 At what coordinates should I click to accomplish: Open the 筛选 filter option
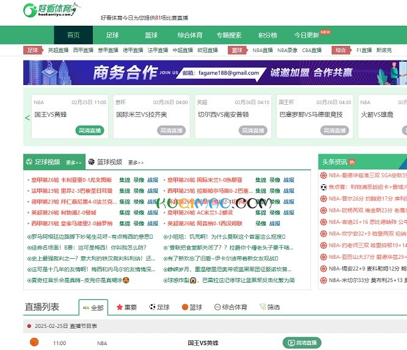point(270,307)
